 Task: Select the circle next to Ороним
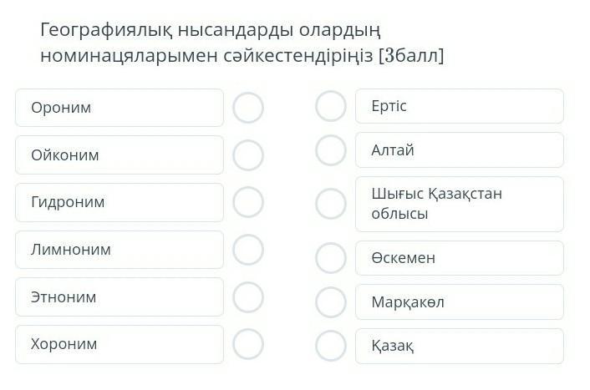click(x=248, y=108)
